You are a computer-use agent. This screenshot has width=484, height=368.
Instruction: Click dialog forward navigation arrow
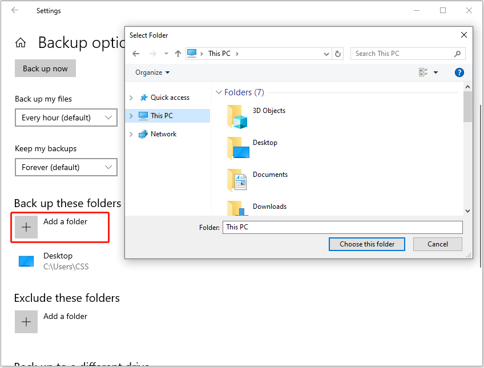[152, 54]
